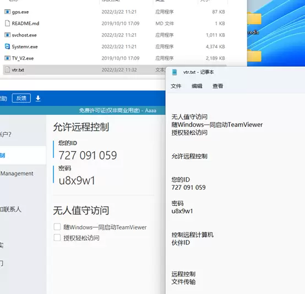Click 1,011 KB size of svchost.exe
The height and width of the screenshot is (294, 305).
(215, 35)
